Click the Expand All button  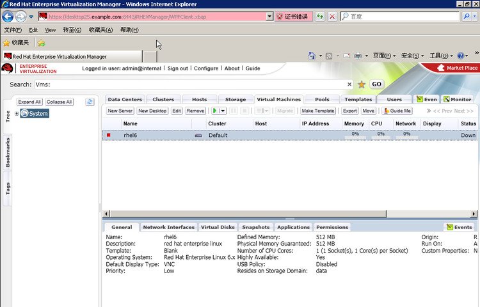(29, 102)
